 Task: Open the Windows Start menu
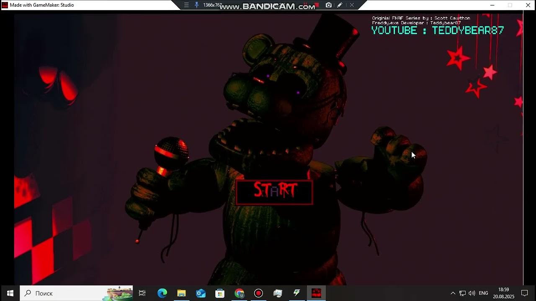coord(10,293)
